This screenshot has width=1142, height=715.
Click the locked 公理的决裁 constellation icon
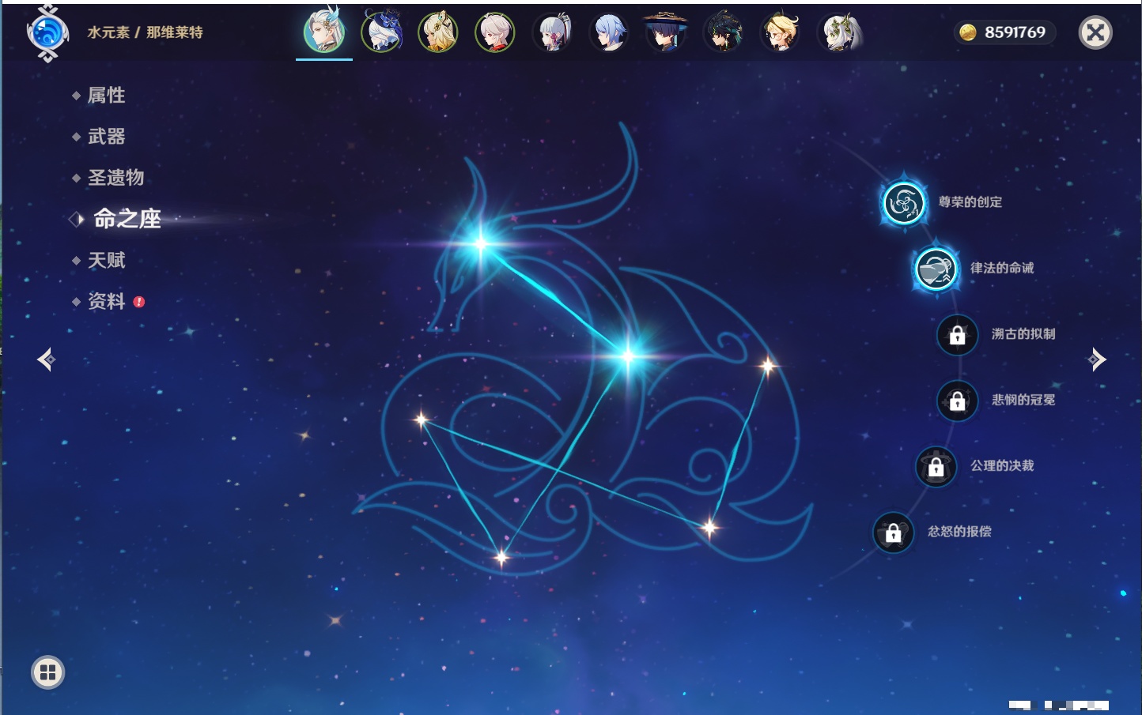(936, 467)
